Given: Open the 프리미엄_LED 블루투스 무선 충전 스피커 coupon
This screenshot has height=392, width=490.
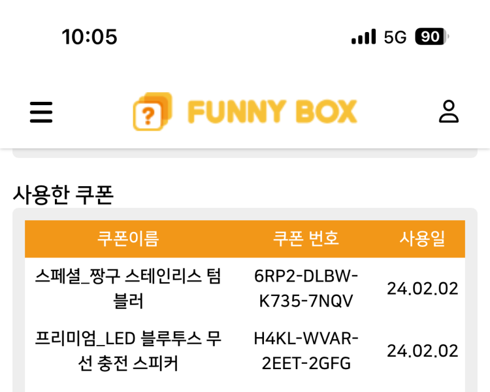Looking at the screenshot, I should (128, 350).
